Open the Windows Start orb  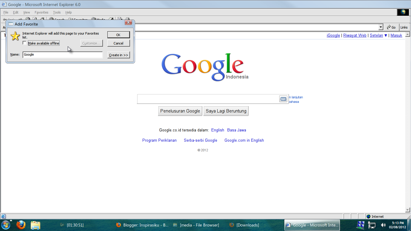point(6,225)
